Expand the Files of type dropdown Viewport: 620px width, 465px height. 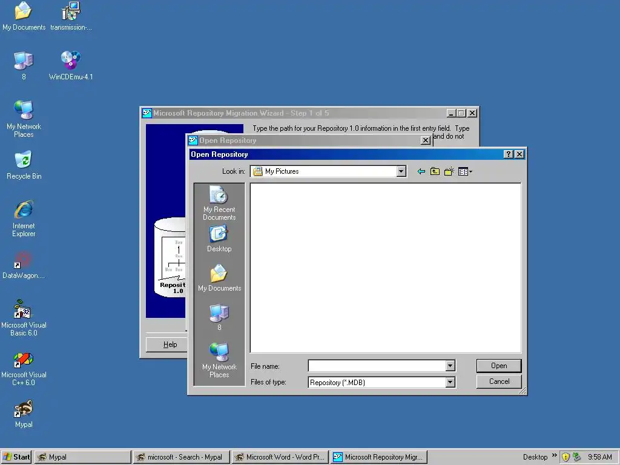coord(450,382)
